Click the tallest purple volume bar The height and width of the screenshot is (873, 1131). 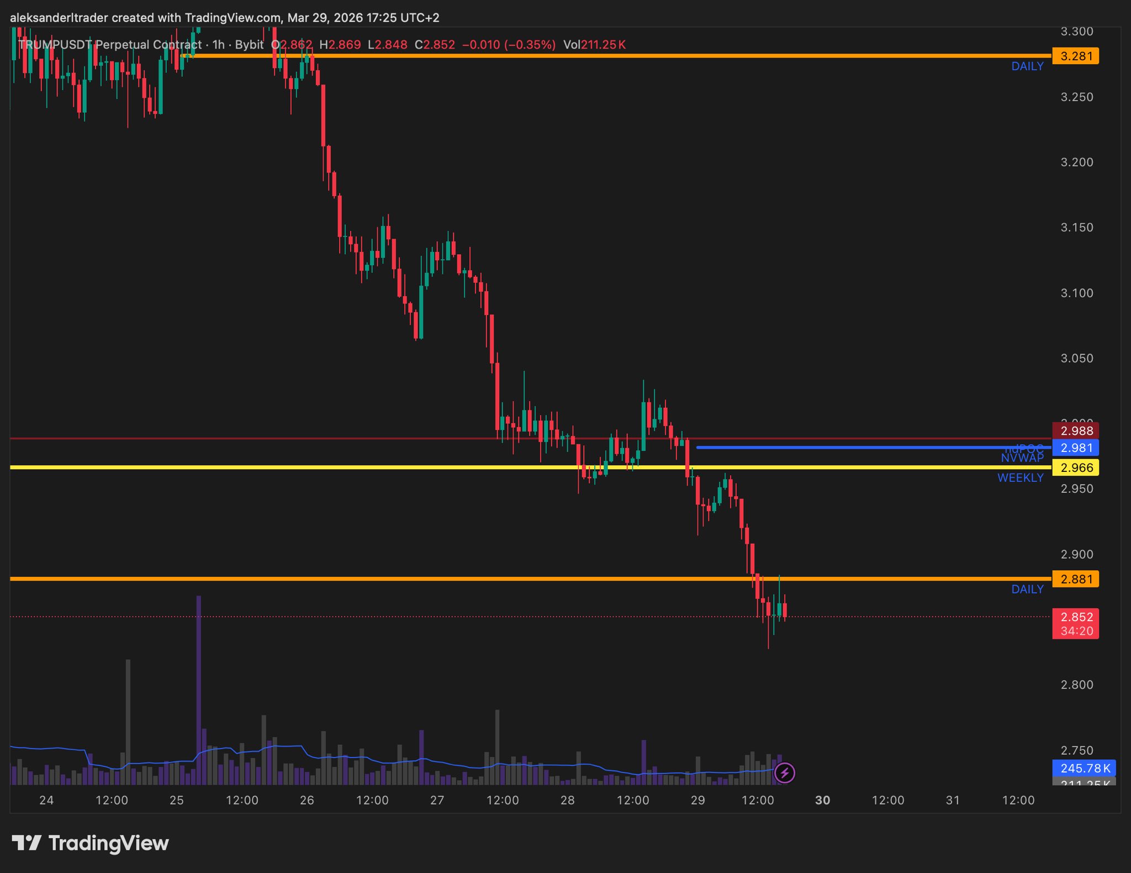(199, 691)
